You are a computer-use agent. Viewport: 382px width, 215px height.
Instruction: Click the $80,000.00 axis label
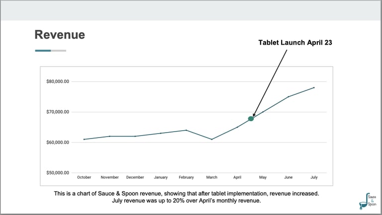pos(58,81)
